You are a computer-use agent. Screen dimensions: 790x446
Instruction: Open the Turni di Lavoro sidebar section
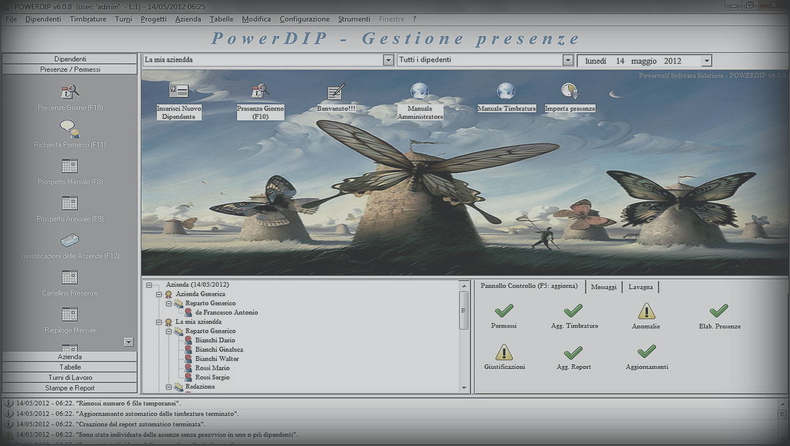point(69,377)
